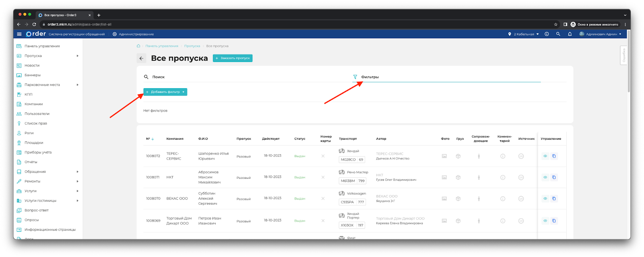Click photo icon for pass 1008071

point(444,177)
